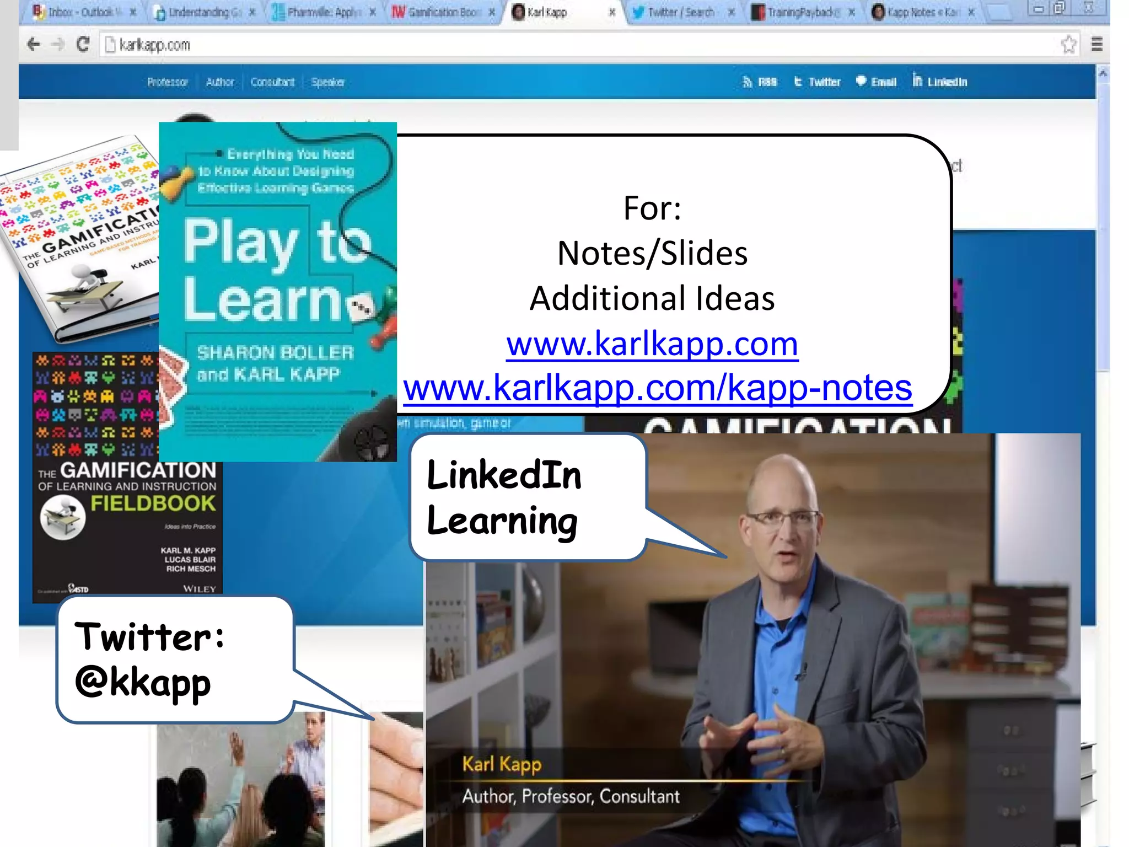Click the Author nav link
Viewport: 1129px width, 847px height.
point(220,82)
